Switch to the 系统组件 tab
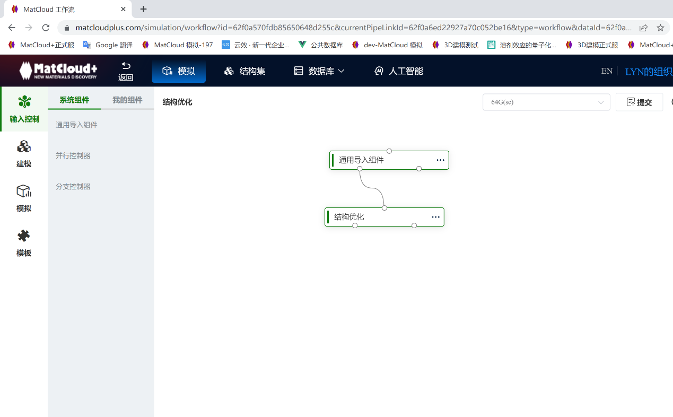Image resolution: width=673 pixels, height=417 pixels. (x=74, y=99)
